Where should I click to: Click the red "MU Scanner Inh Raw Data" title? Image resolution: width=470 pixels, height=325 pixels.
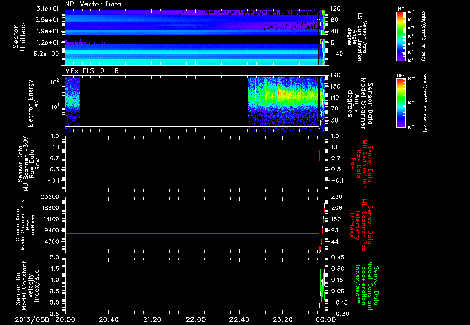(362, 164)
